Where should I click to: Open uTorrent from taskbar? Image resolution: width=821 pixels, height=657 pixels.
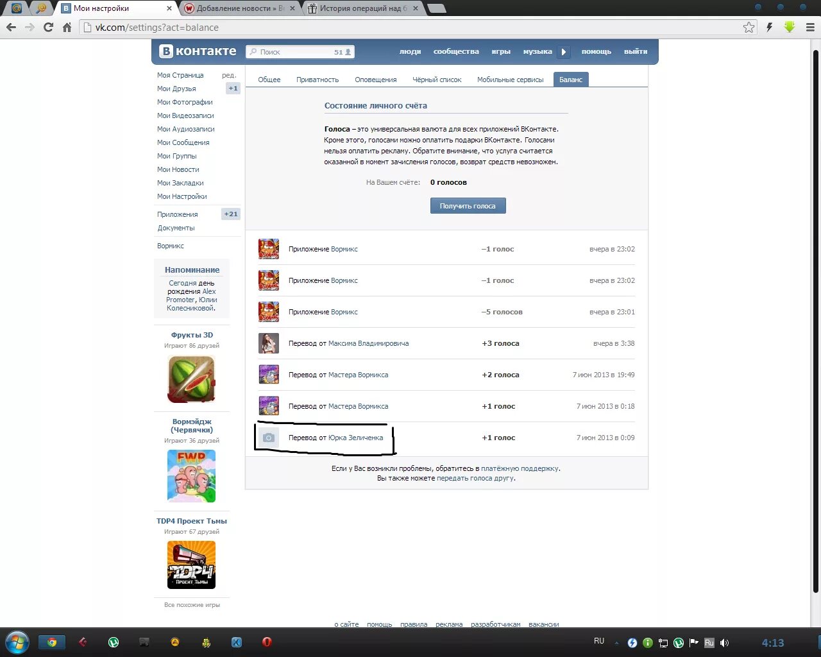(114, 642)
